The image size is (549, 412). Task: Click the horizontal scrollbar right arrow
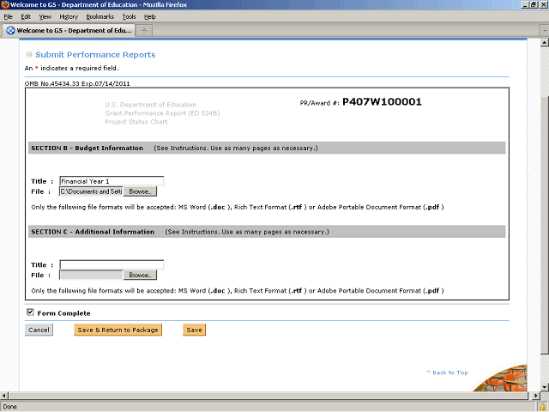tap(536, 396)
